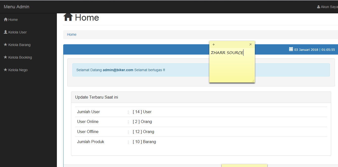Click the Home breadcrumb link
The height and width of the screenshot is (167, 338).
[72, 34]
